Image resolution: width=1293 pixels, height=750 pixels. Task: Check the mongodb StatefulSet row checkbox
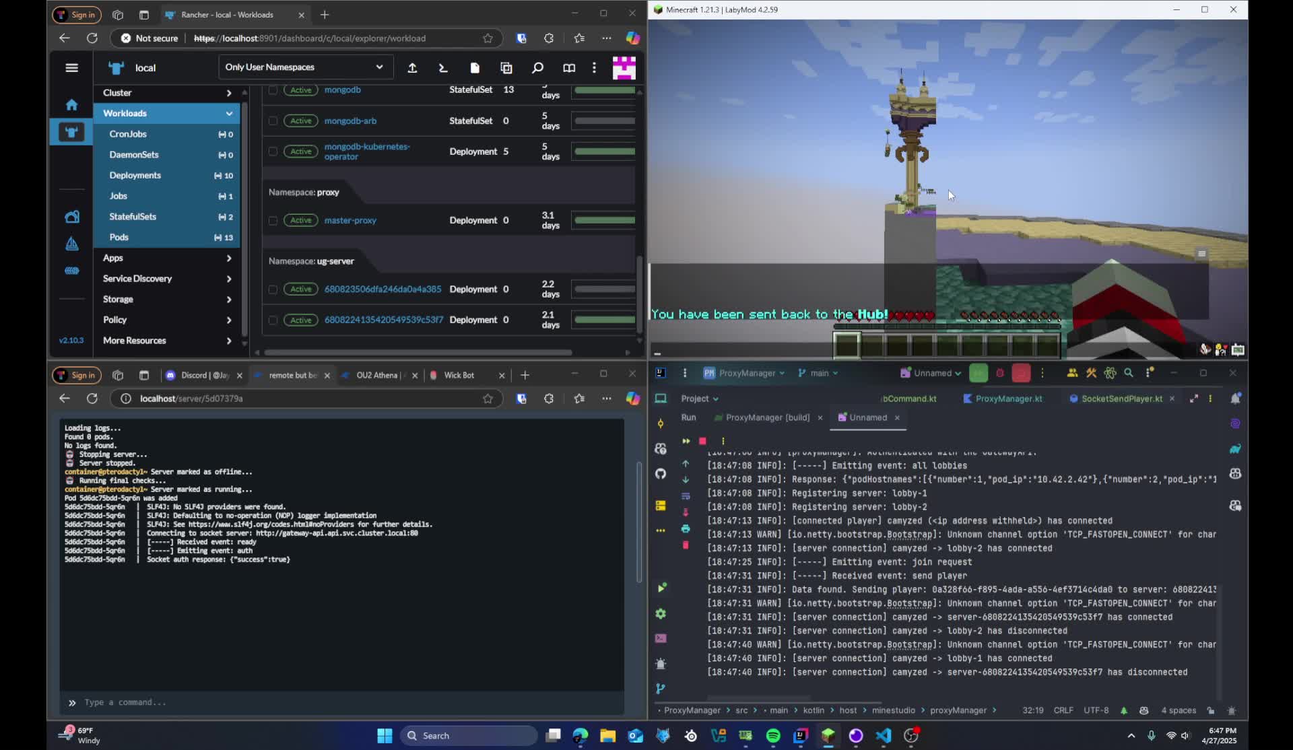point(273,90)
